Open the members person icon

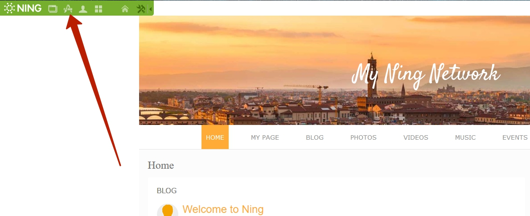pos(83,9)
